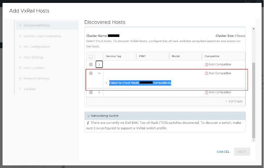Select step 3 NIC Configuration

[34, 47]
